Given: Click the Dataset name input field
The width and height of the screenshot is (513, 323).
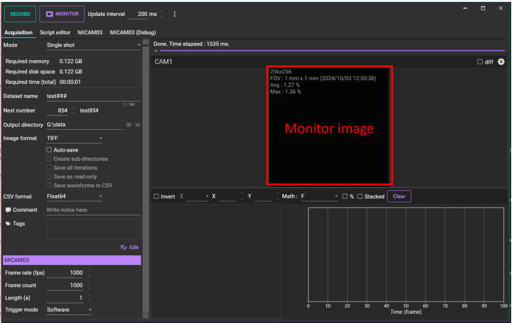Looking at the screenshot, I should [x=94, y=96].
